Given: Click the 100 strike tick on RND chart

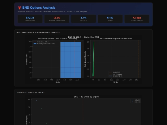Looking at the screenshot, I should 111,80.
